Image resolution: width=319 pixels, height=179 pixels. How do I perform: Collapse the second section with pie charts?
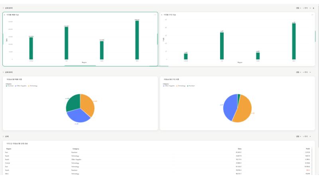4,72
